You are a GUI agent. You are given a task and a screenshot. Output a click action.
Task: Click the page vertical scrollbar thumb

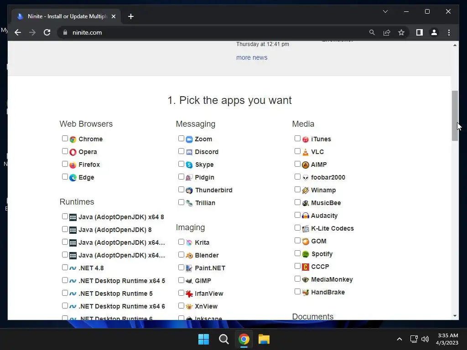pyautogui.click(x=455, y=116)
